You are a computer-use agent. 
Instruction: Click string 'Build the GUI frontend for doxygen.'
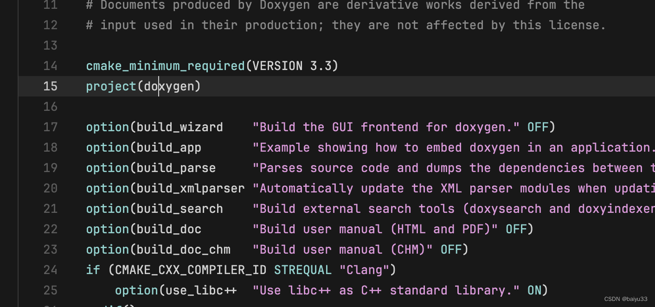click(x=386, y=127)
